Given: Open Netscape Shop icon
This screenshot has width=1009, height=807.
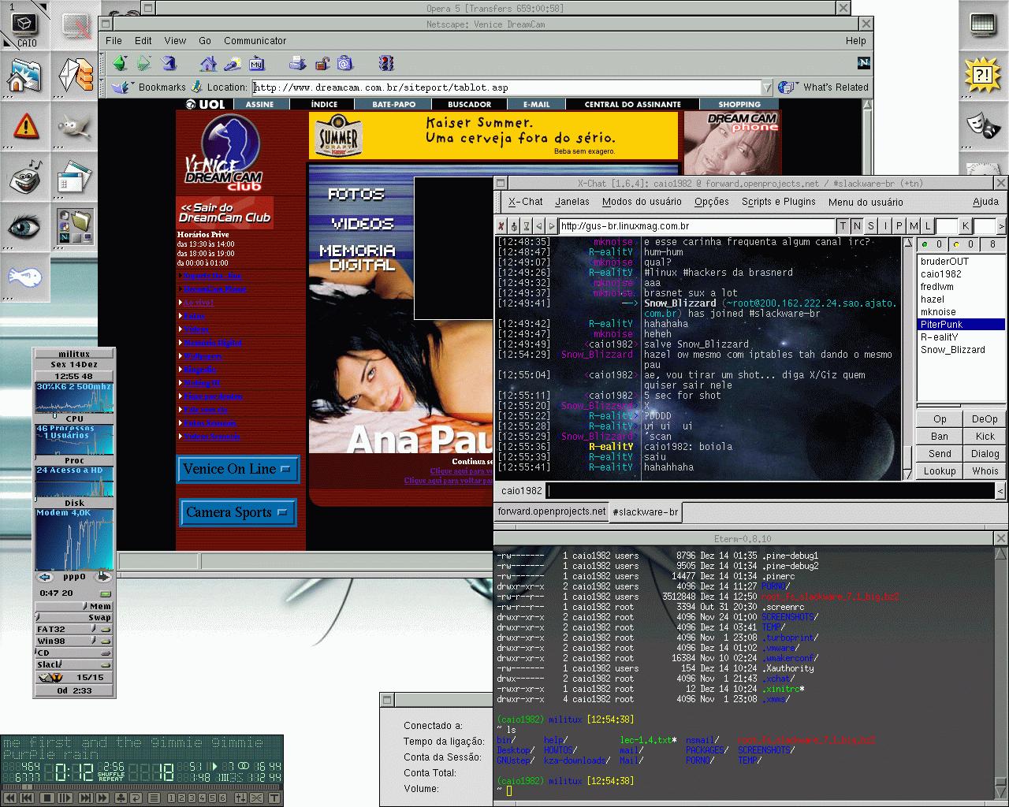Looking at the screenshot, I should [344, 64].
